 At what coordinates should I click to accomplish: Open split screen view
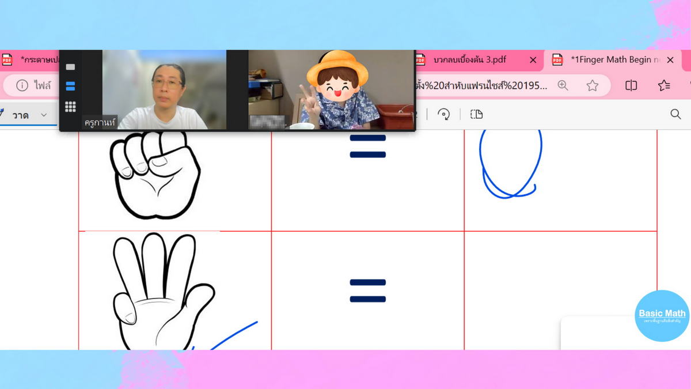[x=631, y=85]
